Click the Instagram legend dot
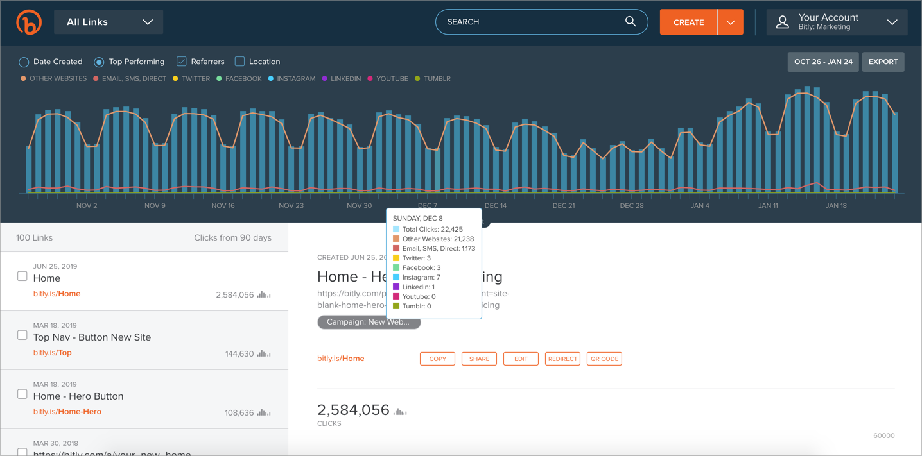922x456 pixels. pos(270,78)
